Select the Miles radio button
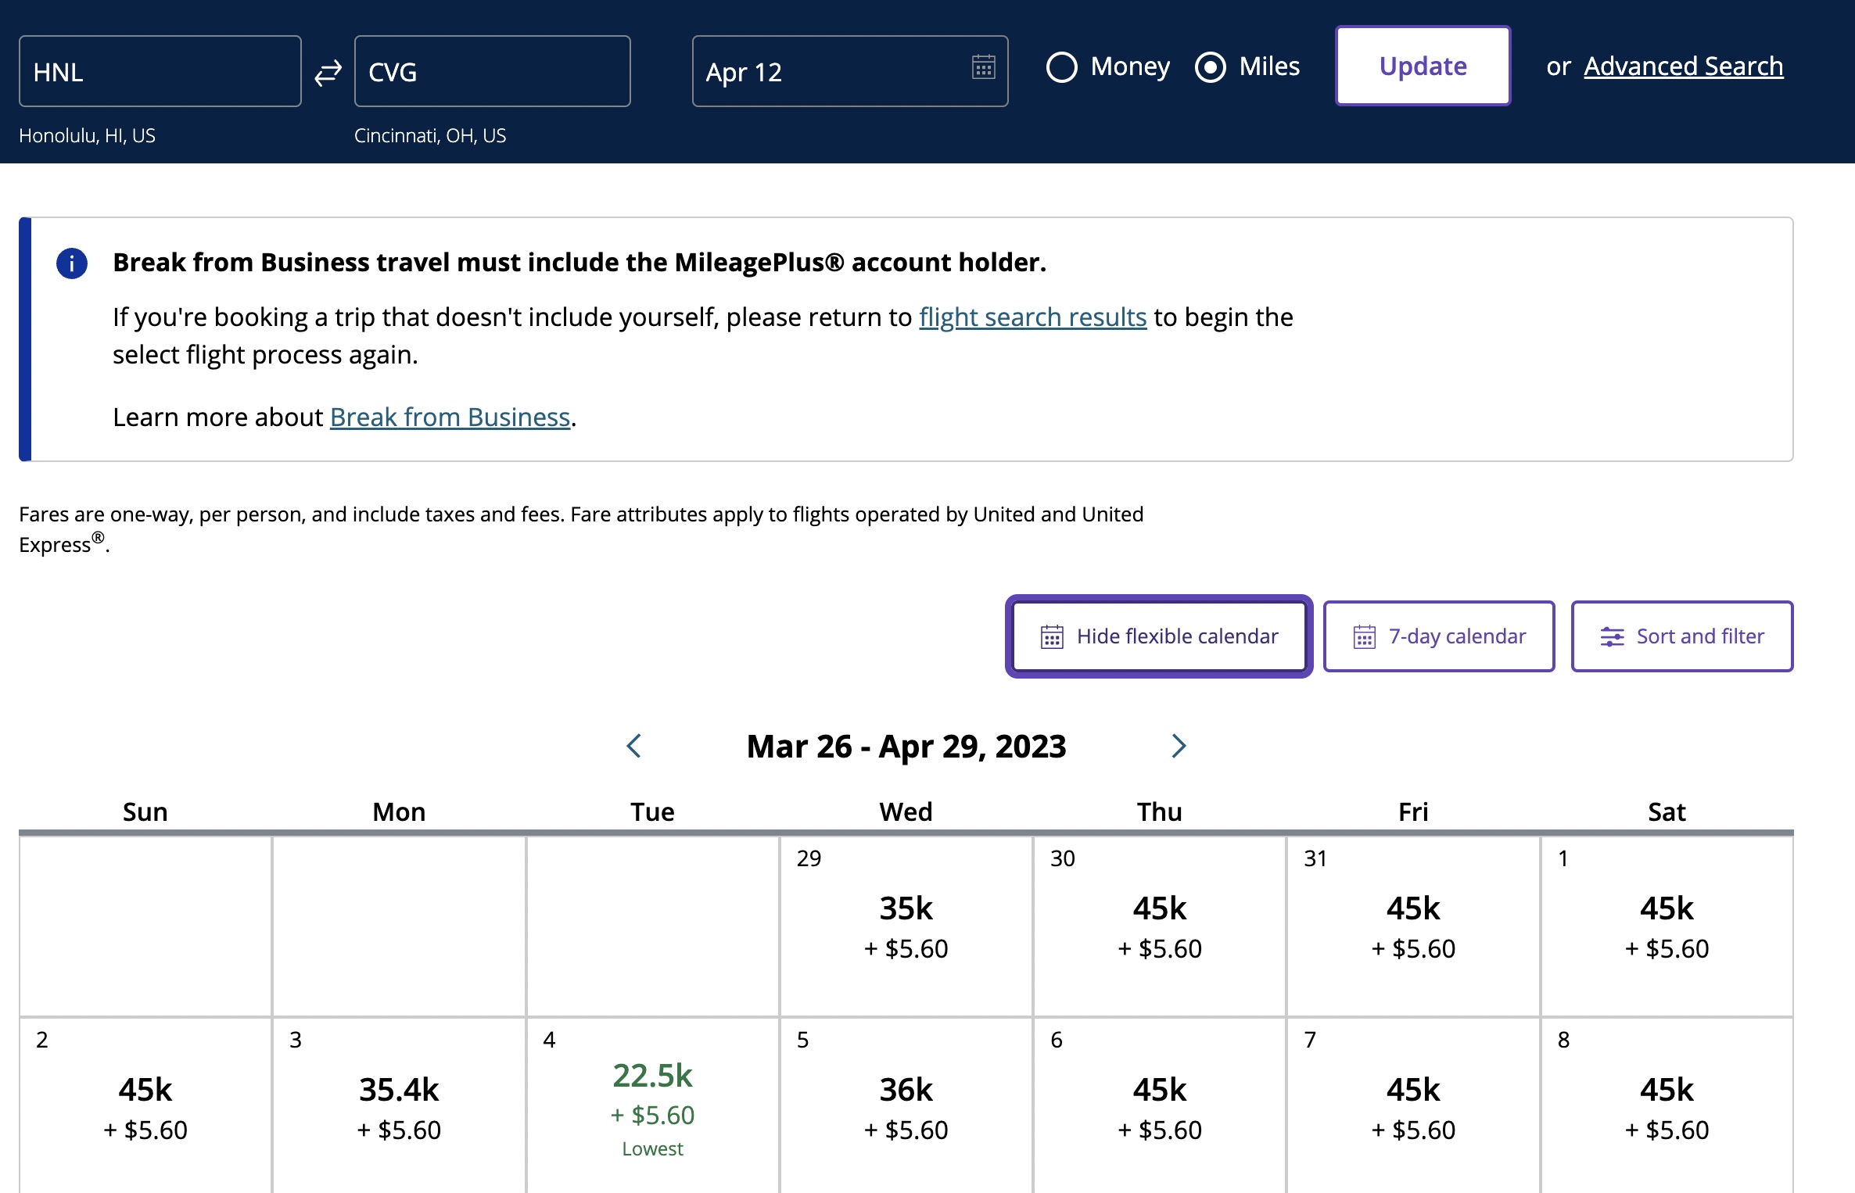This screenshot has width=1855, height=1193. coord(1211,67)
